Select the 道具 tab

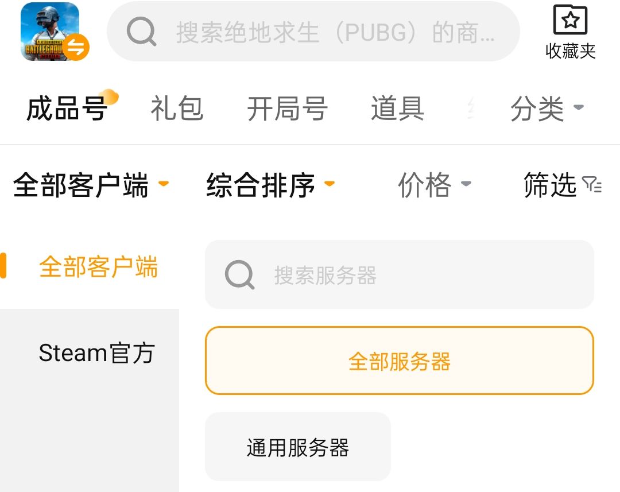397,108
